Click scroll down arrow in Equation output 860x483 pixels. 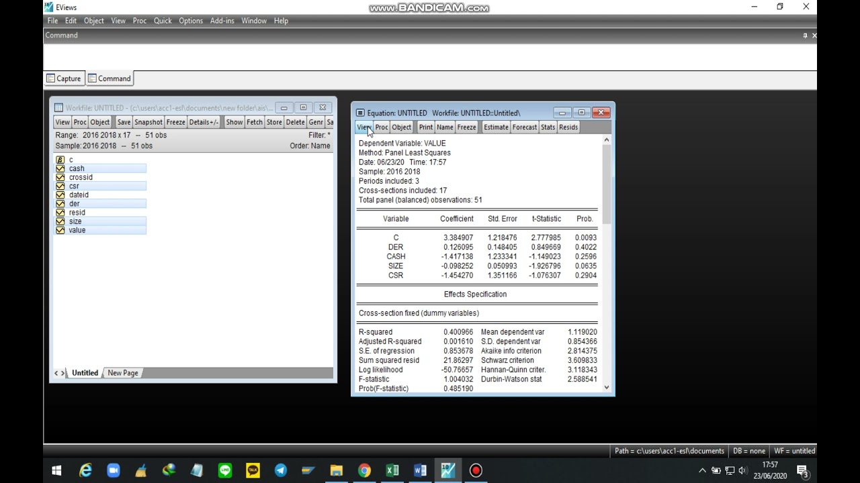[607, 387]
